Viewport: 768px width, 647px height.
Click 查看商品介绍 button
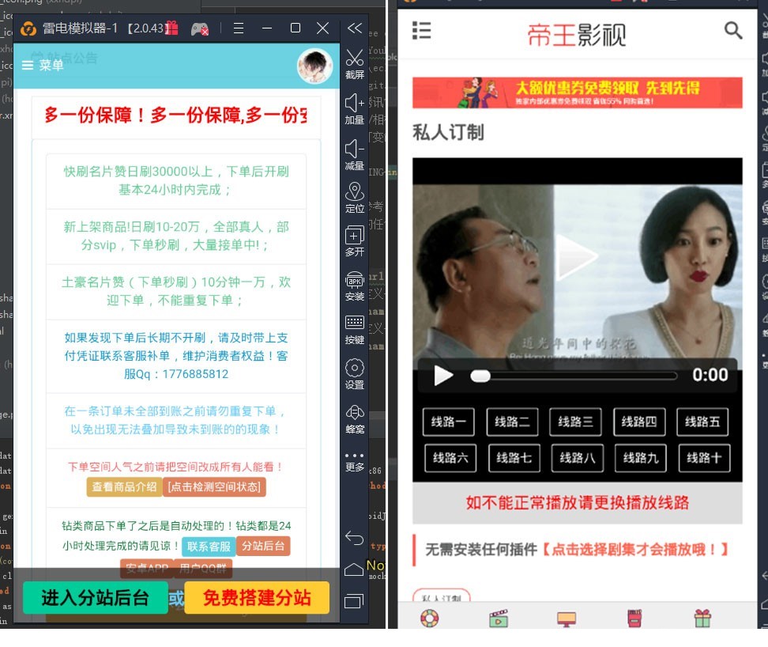click(x=124, y=486)
